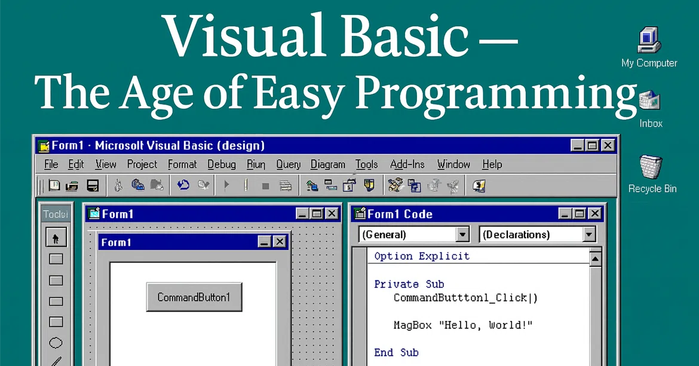This screenshot has width=699, height=366.
Task: Click the Form1 designer window title icon
Action: click(x=94, y=213)
